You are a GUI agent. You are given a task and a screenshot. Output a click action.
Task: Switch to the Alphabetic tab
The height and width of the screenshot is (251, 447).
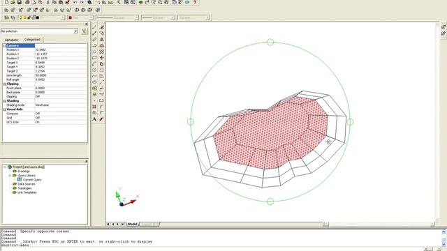click(x=11, y=40)
